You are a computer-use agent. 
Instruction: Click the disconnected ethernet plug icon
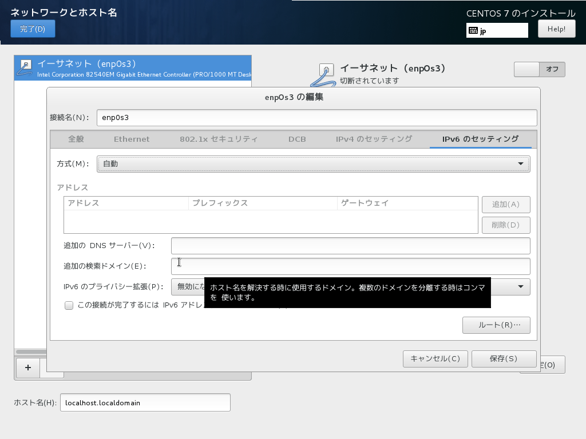pyautogui.click(x=326, y=70)
